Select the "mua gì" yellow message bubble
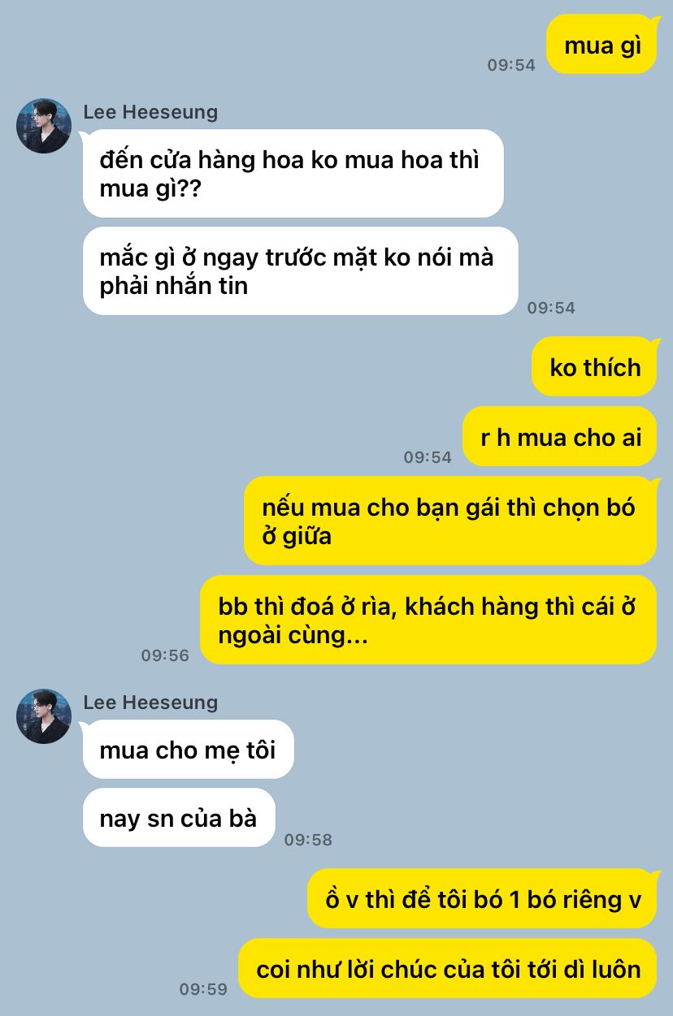This screenshot has width=673, height=1016. 601,45
